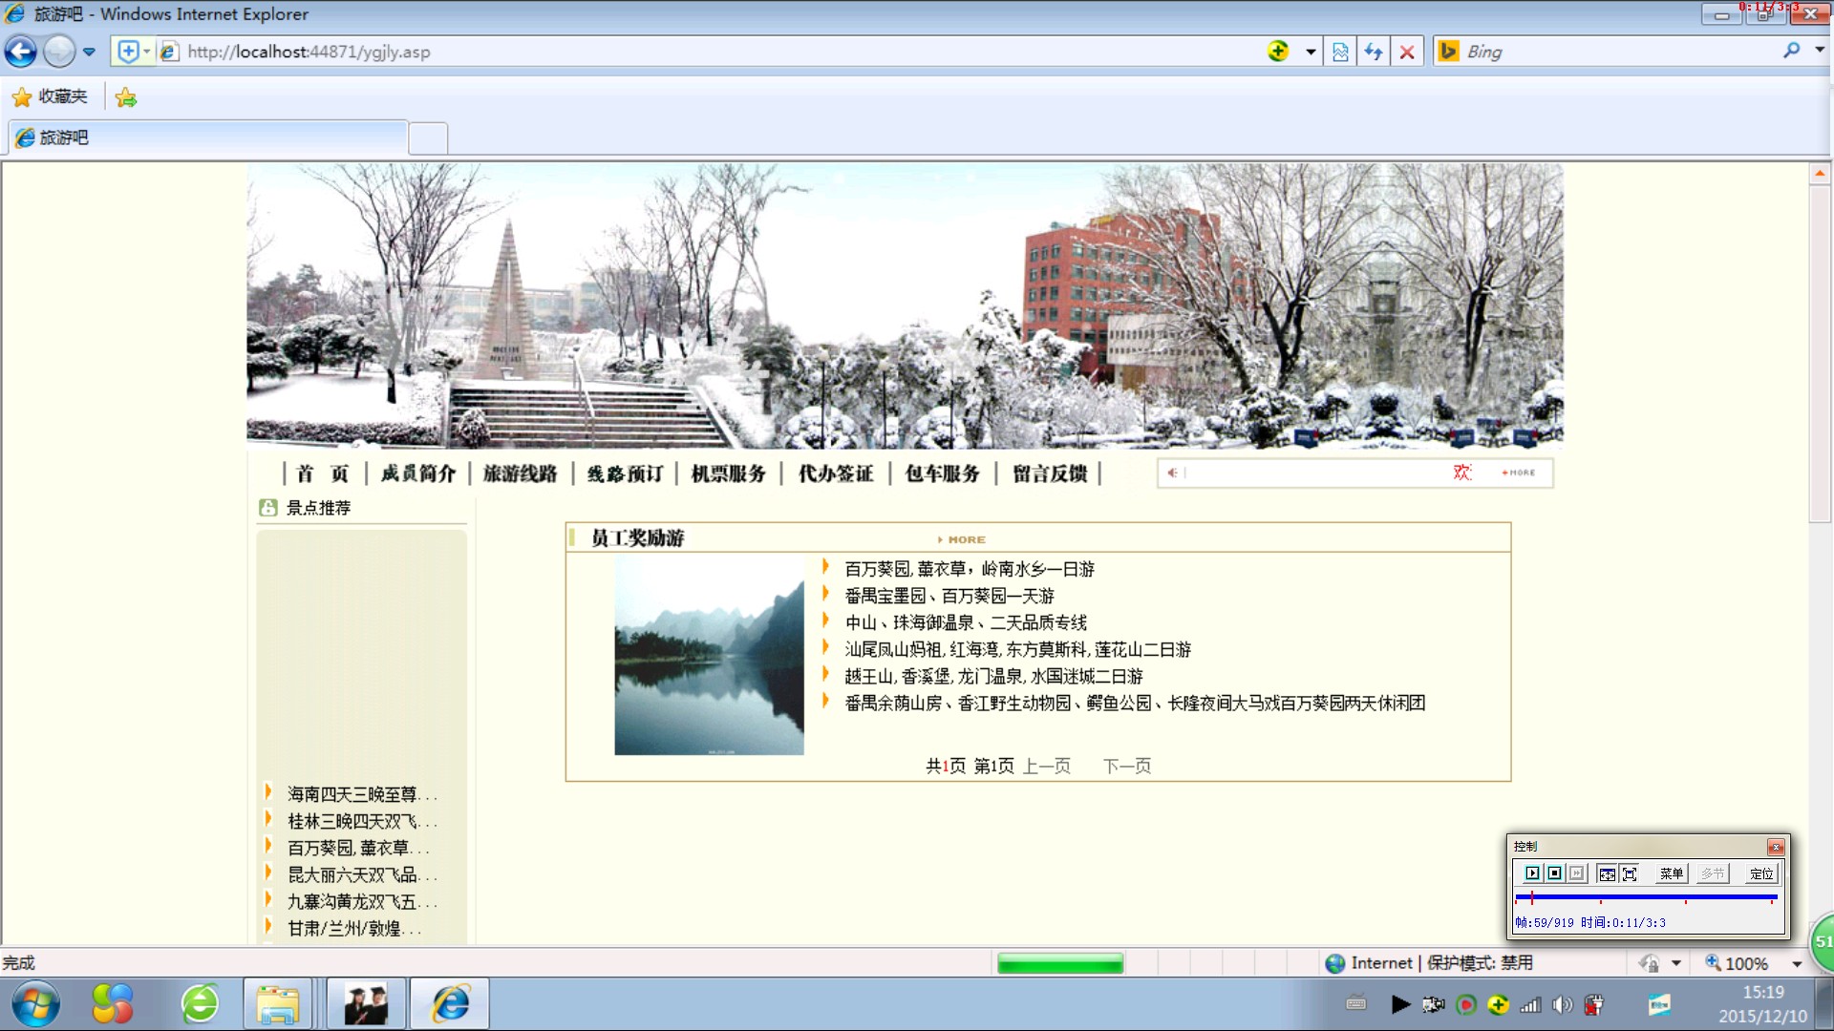The height and width of the screenshot is (1031, 1834).
Task: Click the 定位 button in 控制 panel
Action: [x=1761, y=873]
